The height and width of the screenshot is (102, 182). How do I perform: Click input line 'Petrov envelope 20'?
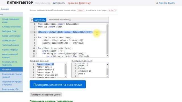click(x=47, y=75)
